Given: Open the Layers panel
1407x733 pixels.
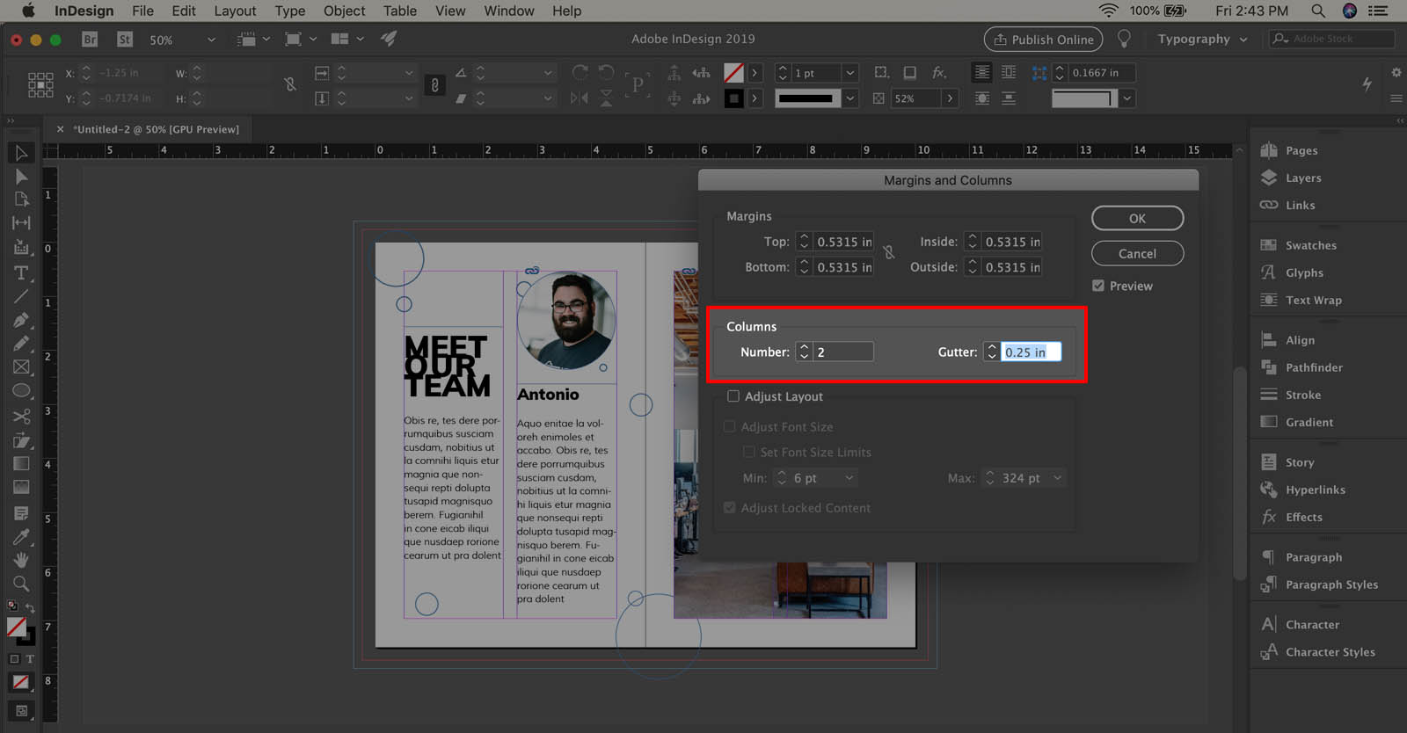Looking at the screenshot, I should [1302, 178].
